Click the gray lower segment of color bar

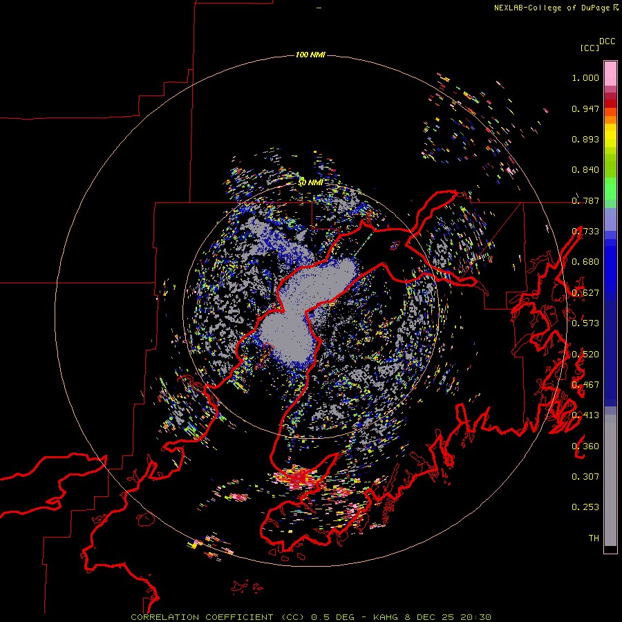pyautogui.click(x=610, y=480)
